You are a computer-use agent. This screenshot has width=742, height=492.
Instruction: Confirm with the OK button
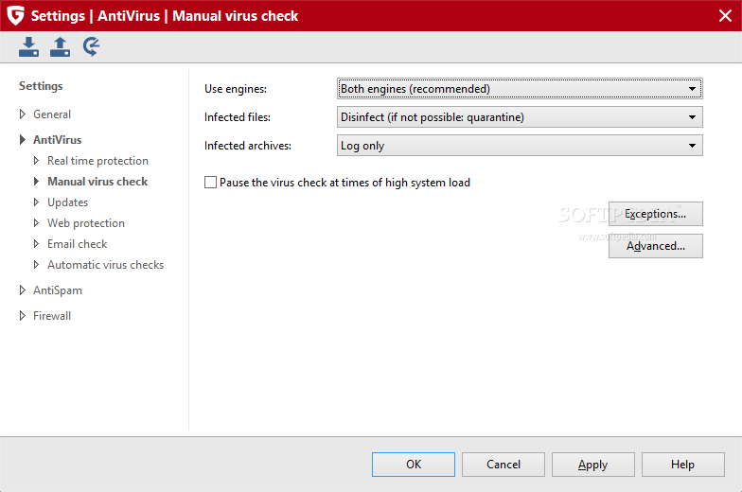click(414, 464)
